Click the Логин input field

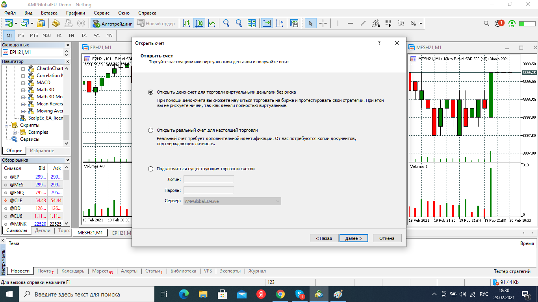point(209,179)
